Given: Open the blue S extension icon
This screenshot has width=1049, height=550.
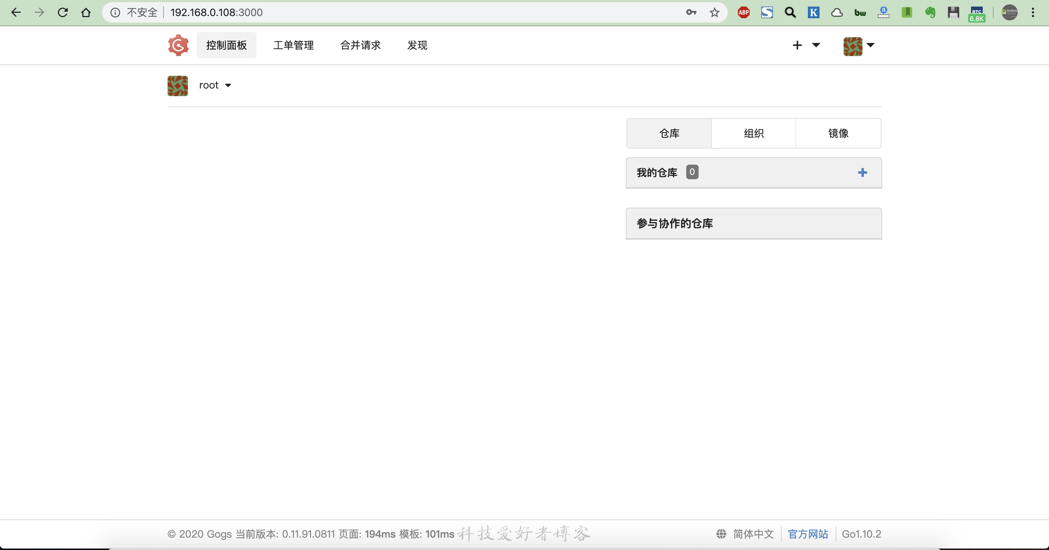Looking at the screenshot, I should (x=767, y=13).
